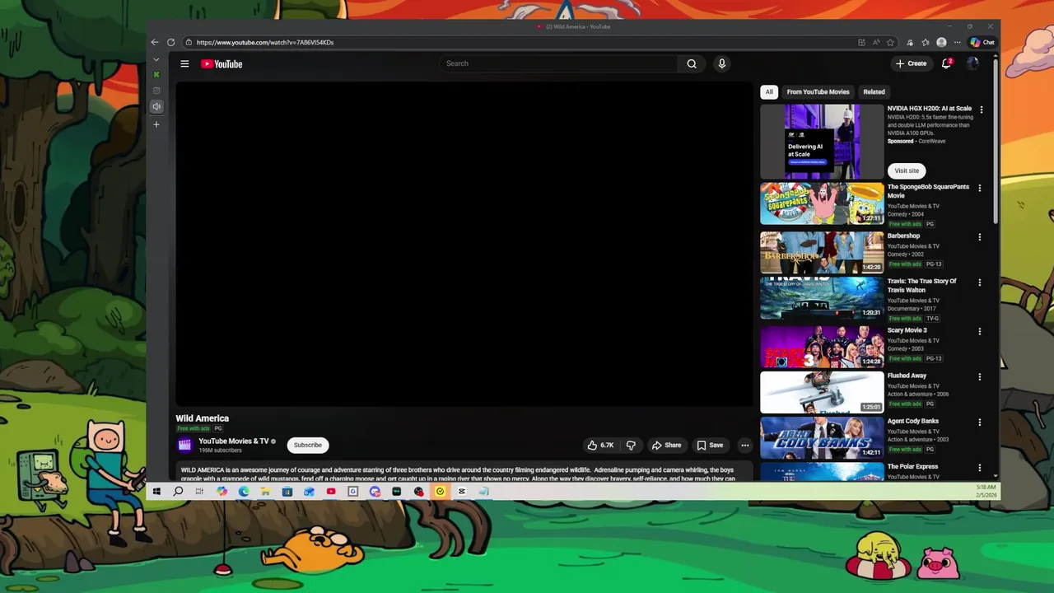Open the Flushed Away title link

[907, 376]
